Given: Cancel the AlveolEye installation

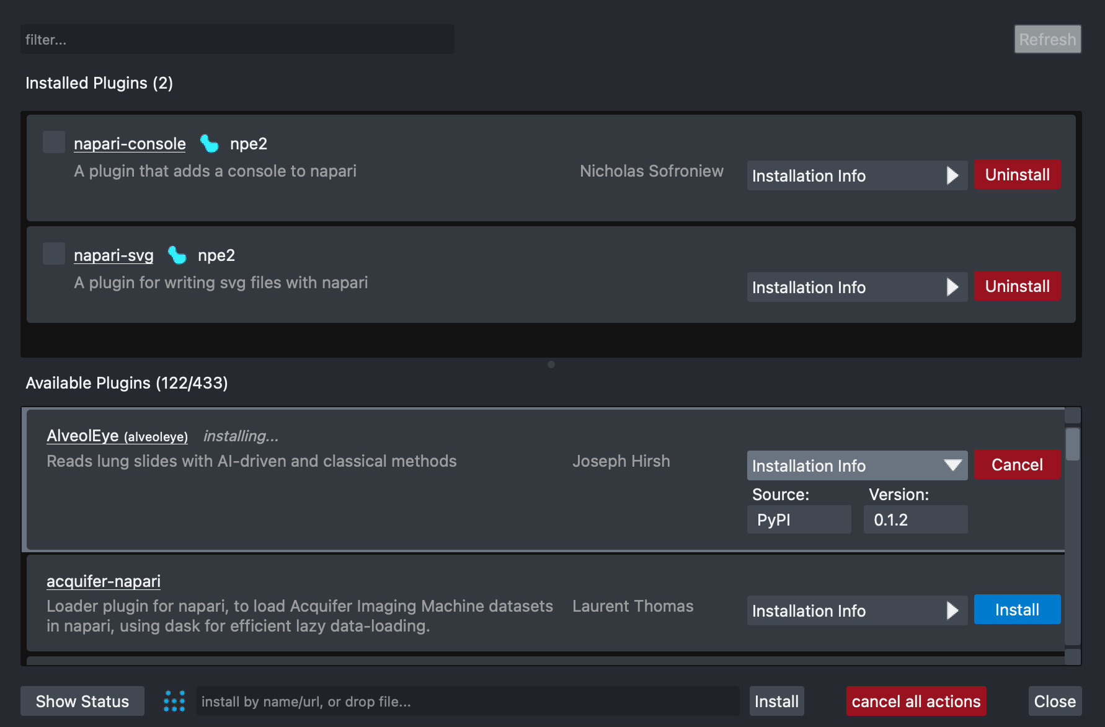Looking at the screenshot, I should coord(1017,464).
